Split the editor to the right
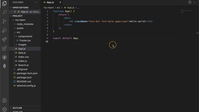 (x=190, y=2)
